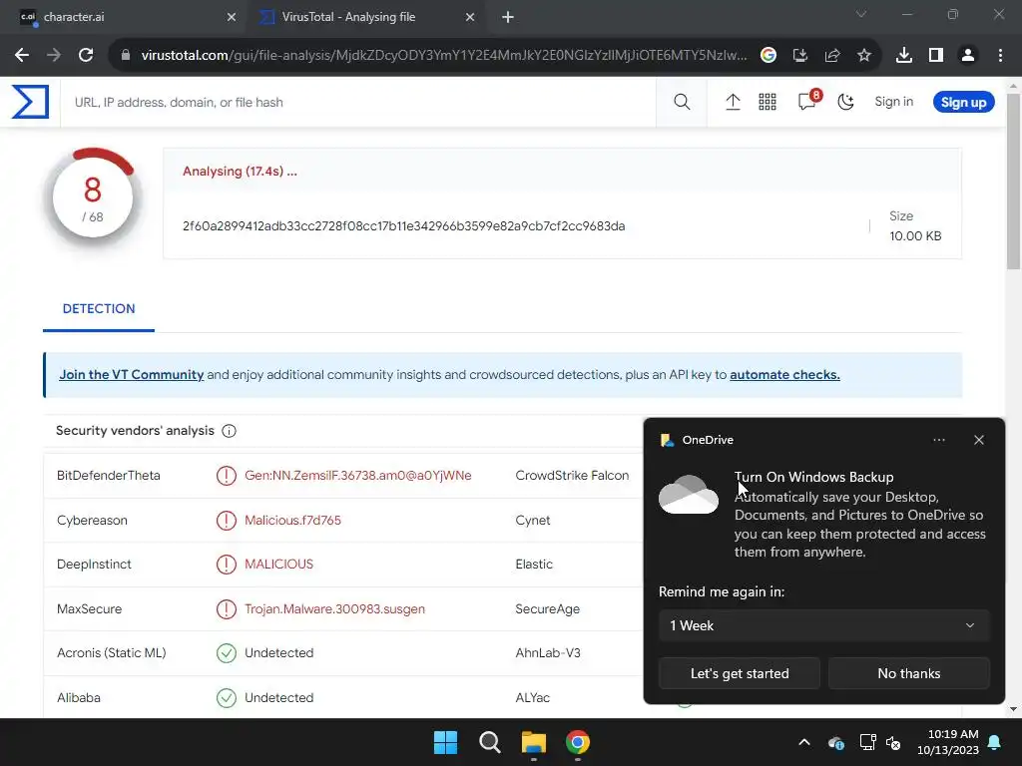Click the Join the VT Community link
The image size is (1022, 766).
[x=132, y=375]
